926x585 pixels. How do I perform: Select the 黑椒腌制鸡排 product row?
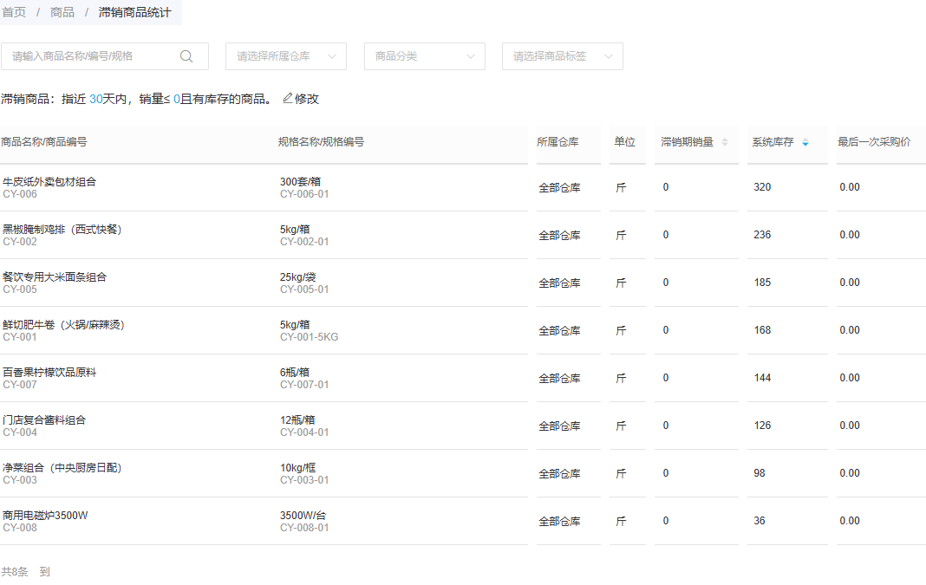tap(463, 235)
